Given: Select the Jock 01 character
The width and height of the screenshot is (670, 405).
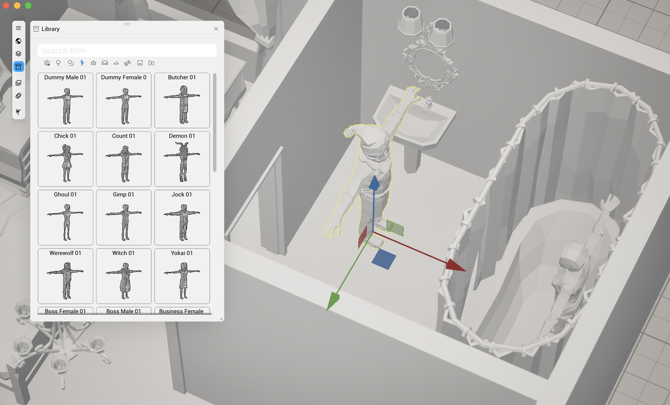Looking at the screenshot, I should click(x=182, y=218).
